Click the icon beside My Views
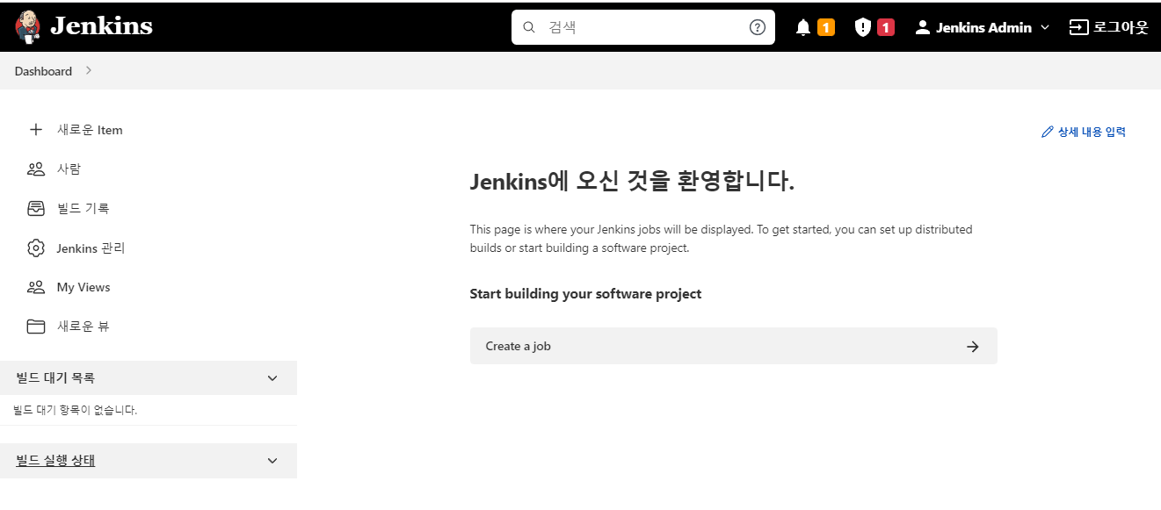Image resolution: width=1161 pixels, height=510 pixels. point(36,287)
